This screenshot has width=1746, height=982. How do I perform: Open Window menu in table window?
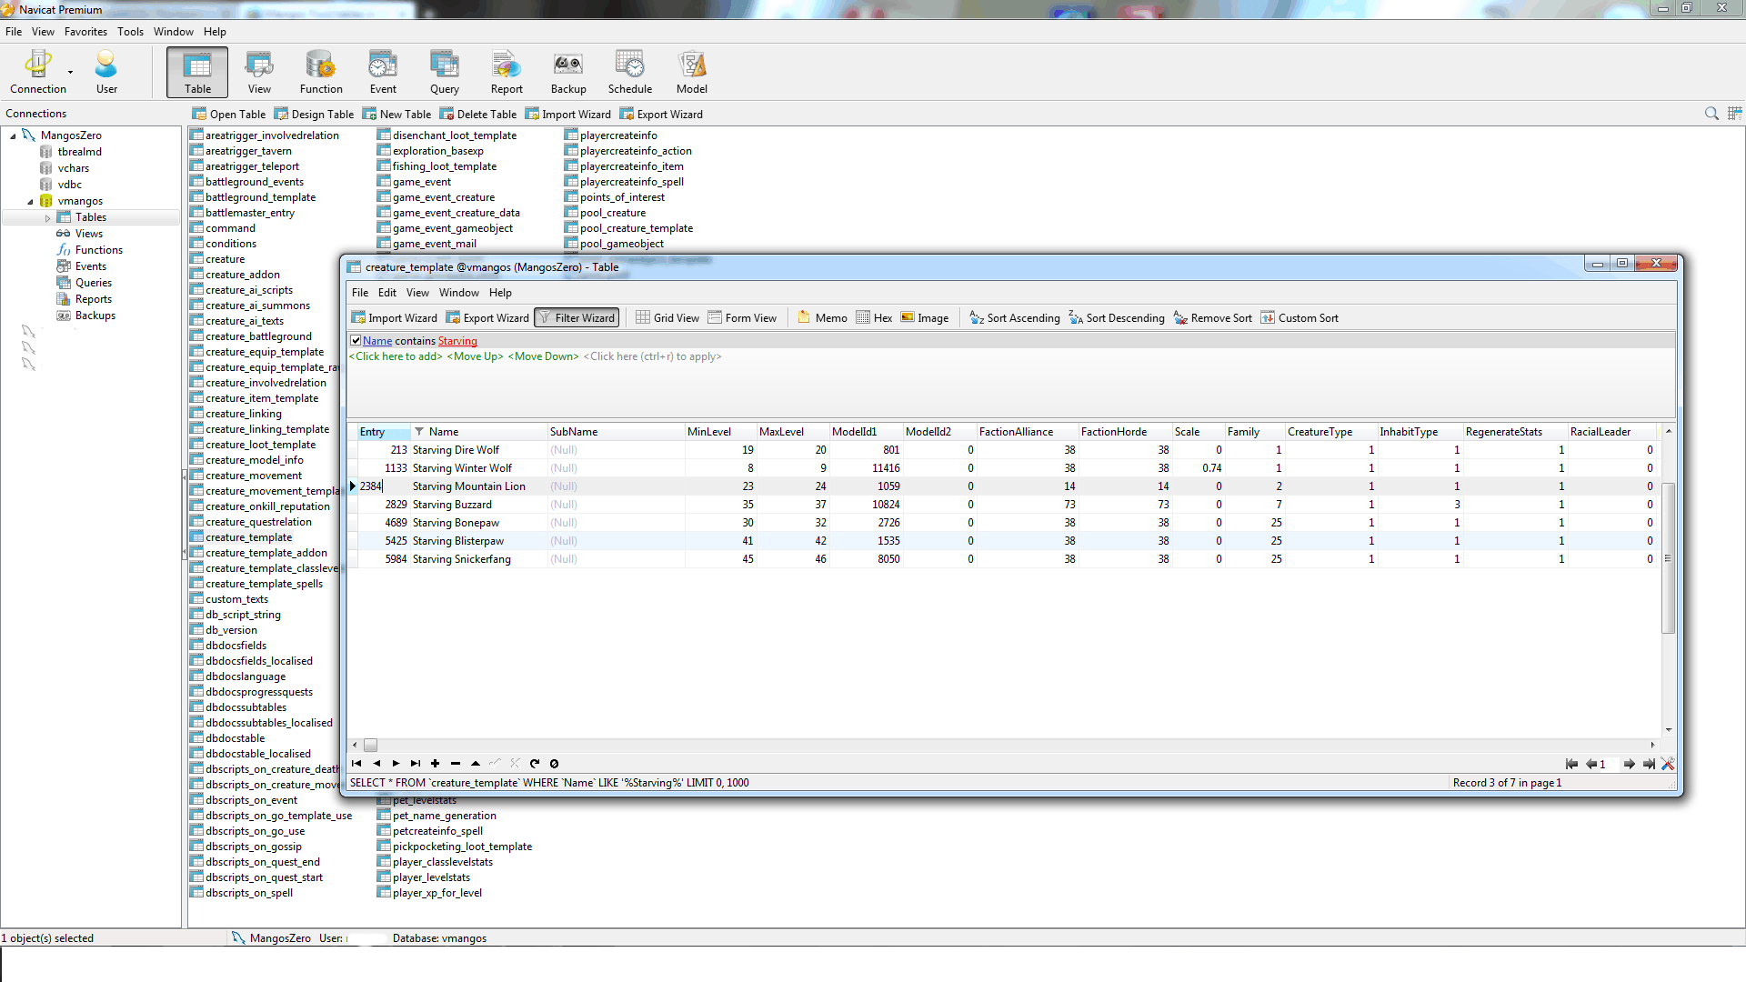(458, 293)
